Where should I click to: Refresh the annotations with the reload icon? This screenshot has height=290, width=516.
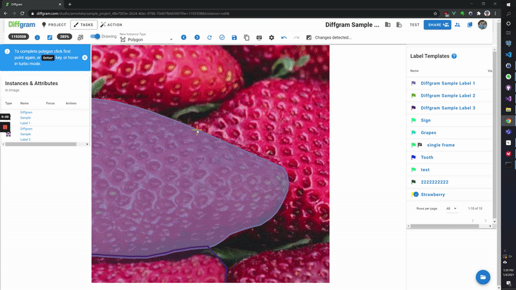209,37
